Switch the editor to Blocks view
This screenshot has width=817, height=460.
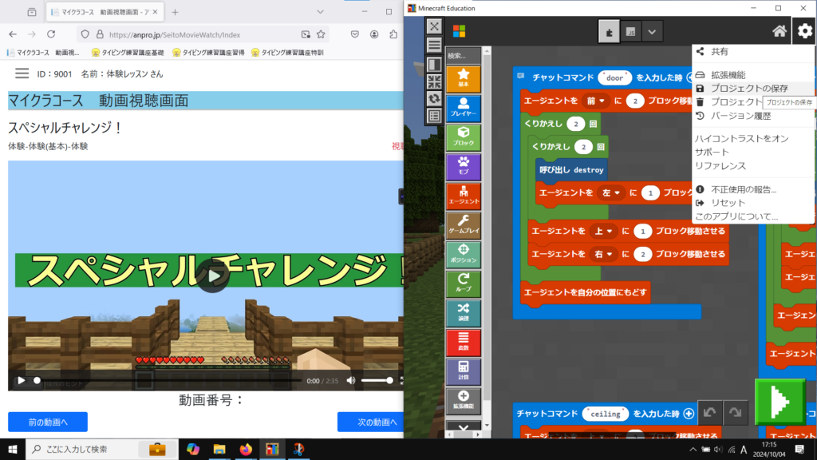click(x=609, y=32)
